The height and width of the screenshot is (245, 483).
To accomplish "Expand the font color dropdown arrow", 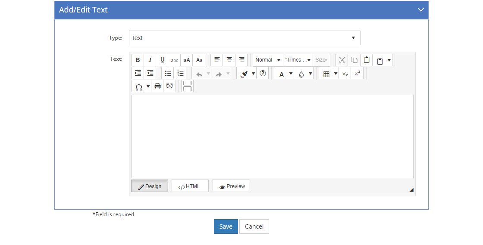I will [291, 74].
